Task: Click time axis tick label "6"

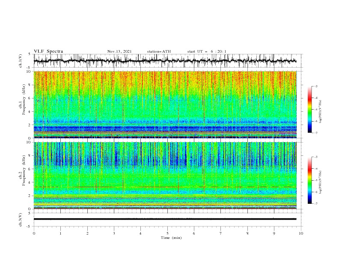Action: (194, 233)
